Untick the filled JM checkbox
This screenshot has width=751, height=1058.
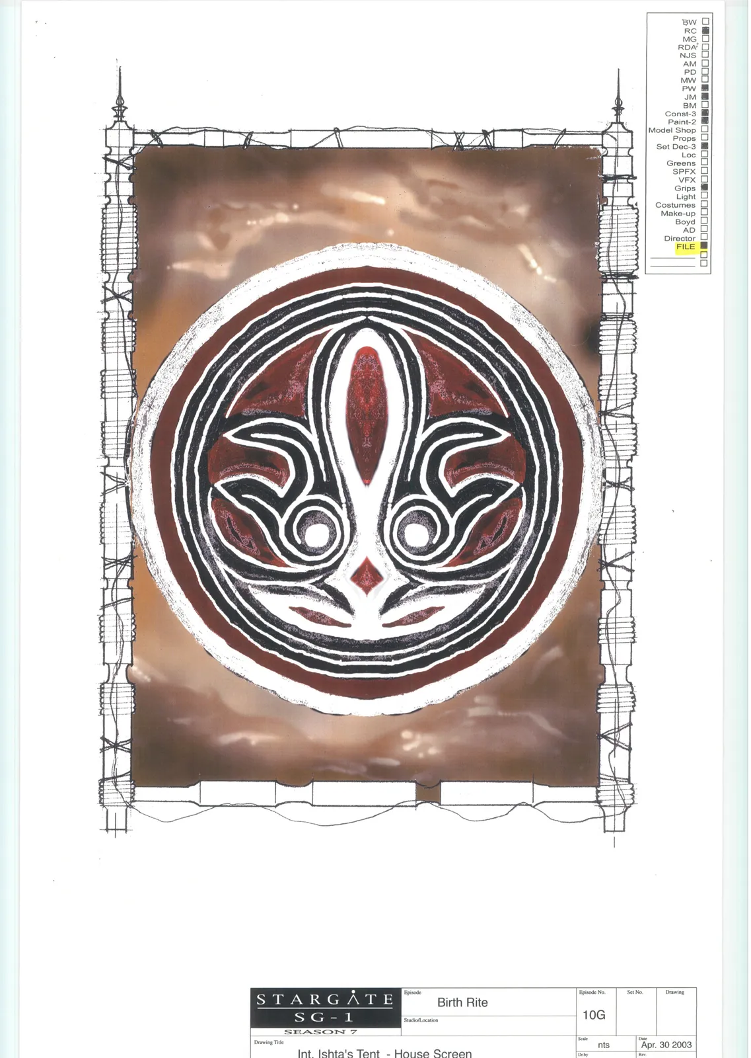coord(705,97)
